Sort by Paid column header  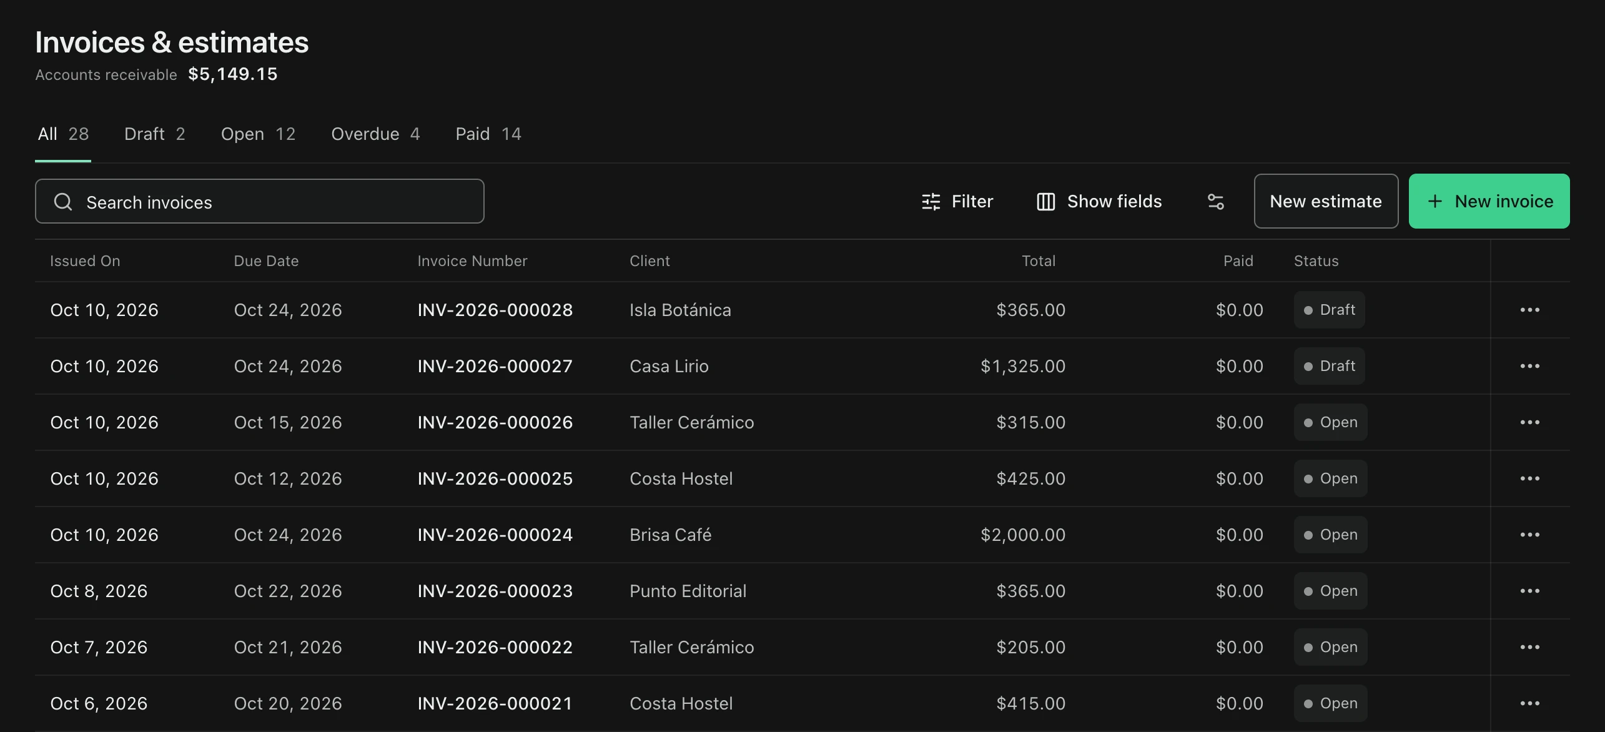[1238, 261]
